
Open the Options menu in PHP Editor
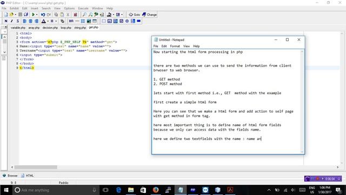point(69,8)
